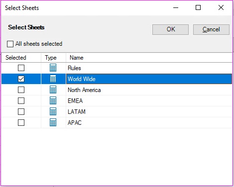Check the LATAM sheet checkbox
This screenshot has height=187, width=234.
pyautogui.click(x=21, y=111)
